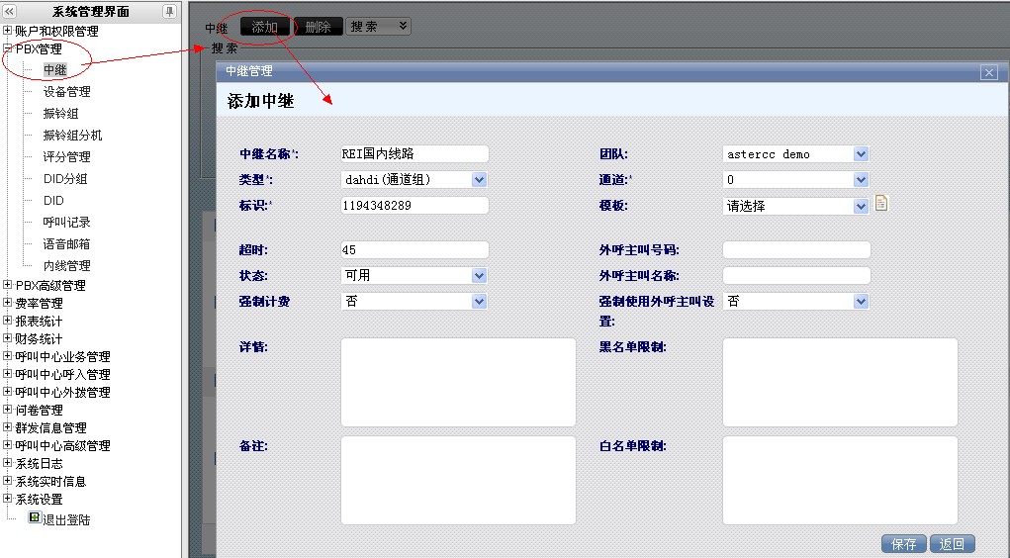Viewport: 1010px width, 558px height.
Task: Select 设备管理 in the sidebar tree
Action: pyautogui.click(x=66, y=92)
